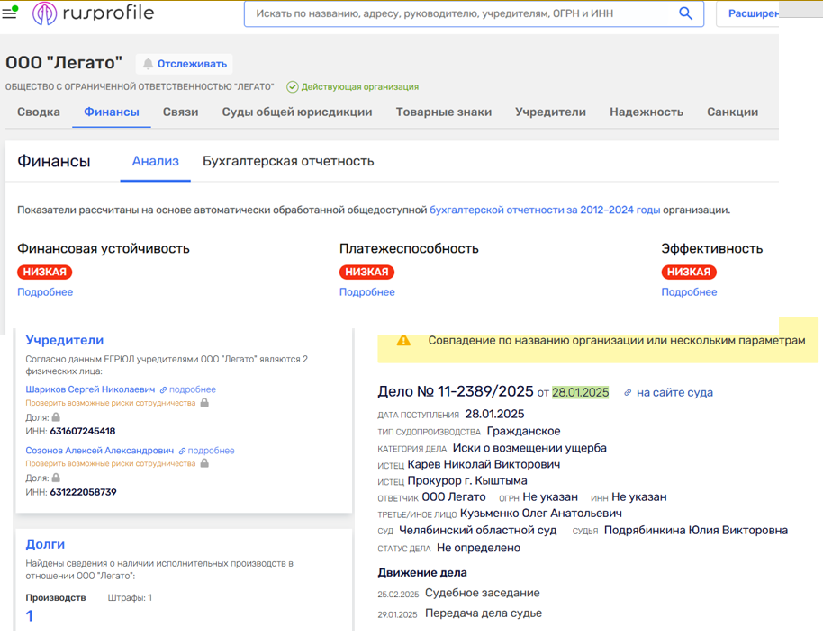This screenshot has height=635, width=823.
Task: Click the lock icon beside Шариков's Доля
Action: pyautogui.click(x=56, y=417)
